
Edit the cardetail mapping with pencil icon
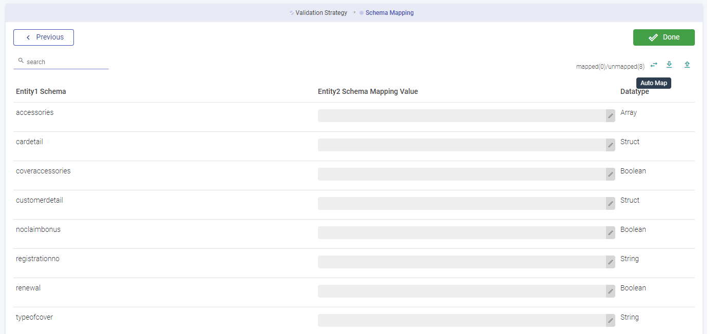[x=611, y=145]
